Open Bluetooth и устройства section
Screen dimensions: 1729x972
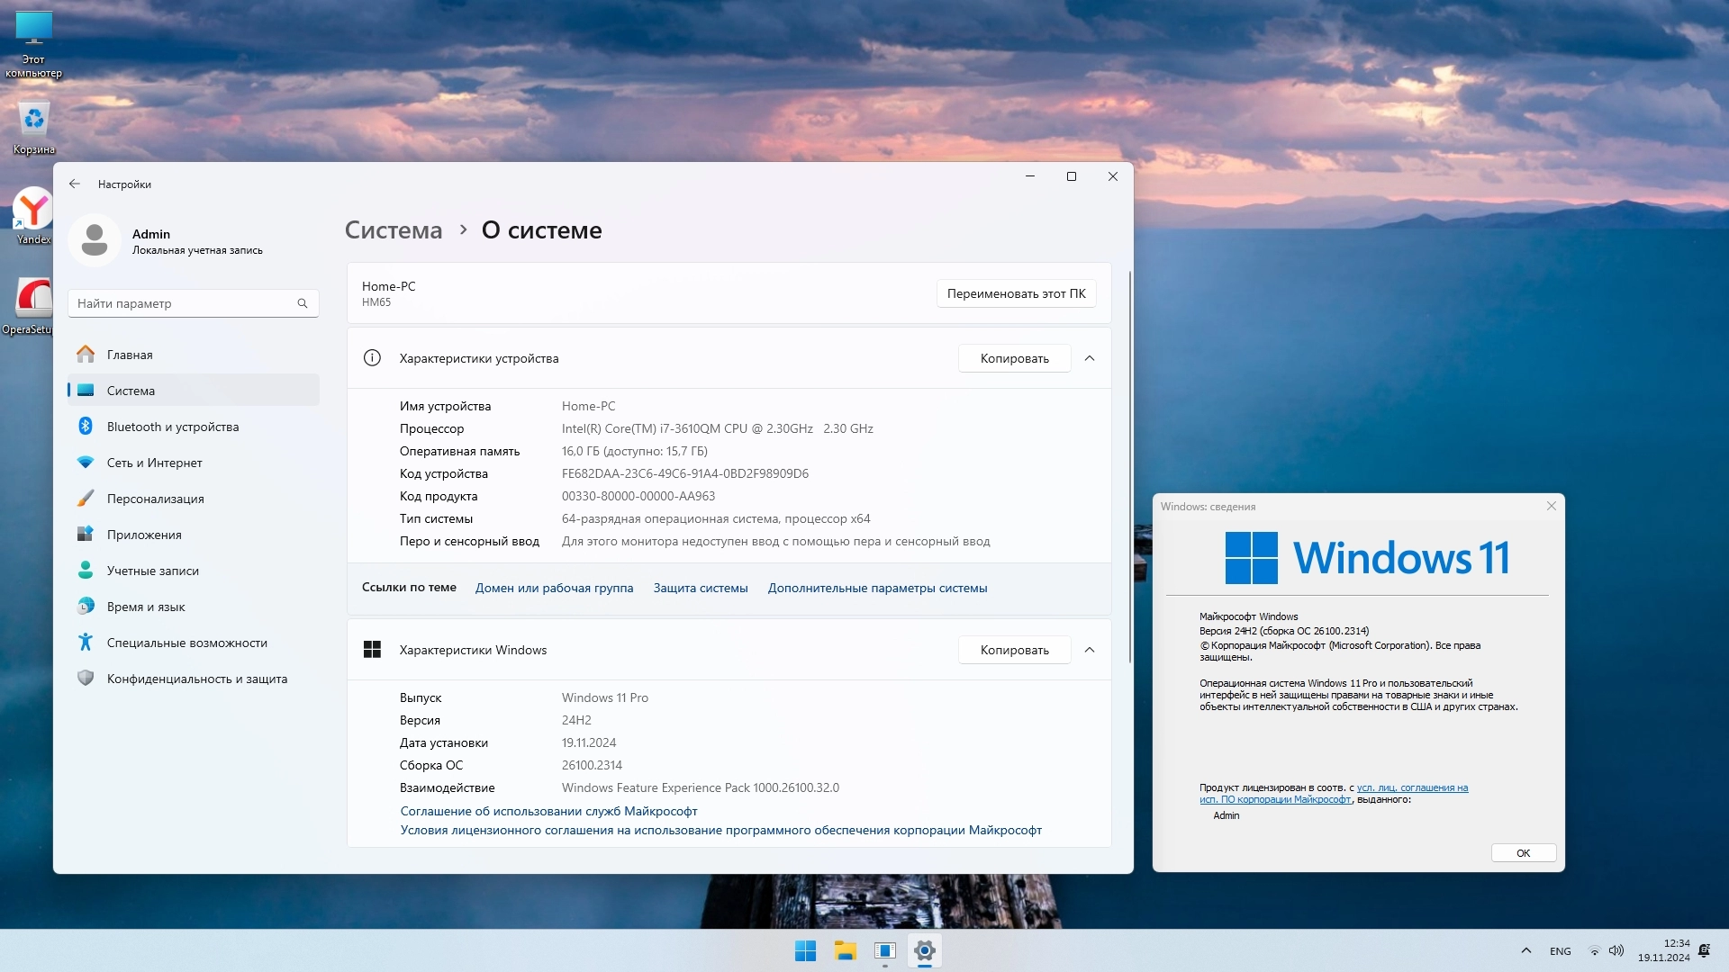[x=173, y=427]
